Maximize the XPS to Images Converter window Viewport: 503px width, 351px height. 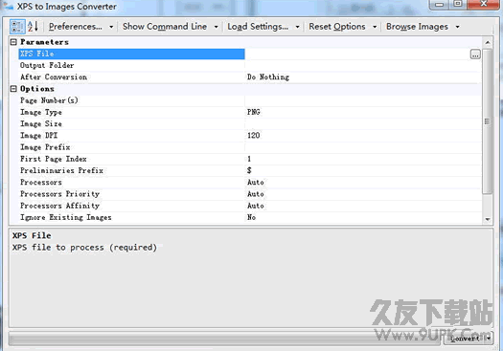click(x=458, y=4)
